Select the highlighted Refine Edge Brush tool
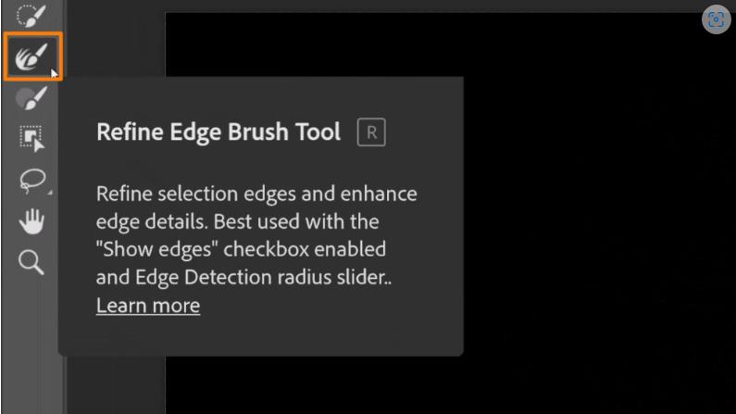Image resolution: width=736 pixels, height=414 pixels. [x=32, y=56]
